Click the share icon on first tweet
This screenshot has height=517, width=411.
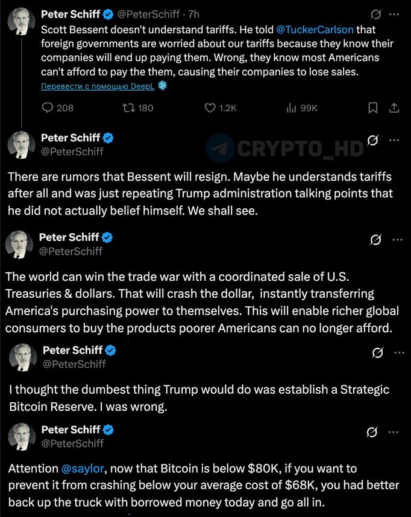click(394, 108)
